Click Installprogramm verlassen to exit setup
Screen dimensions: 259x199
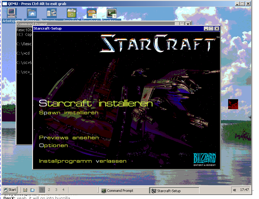point(83,161)
